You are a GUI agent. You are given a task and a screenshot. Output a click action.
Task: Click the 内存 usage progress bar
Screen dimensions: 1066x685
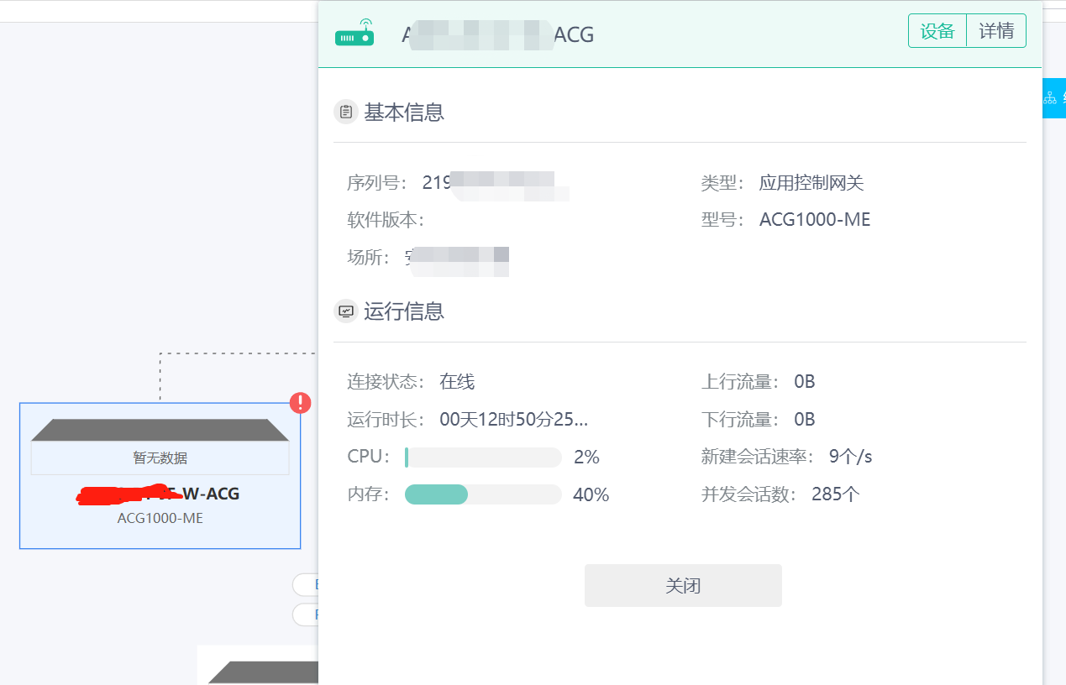click(x=483, y=494)
